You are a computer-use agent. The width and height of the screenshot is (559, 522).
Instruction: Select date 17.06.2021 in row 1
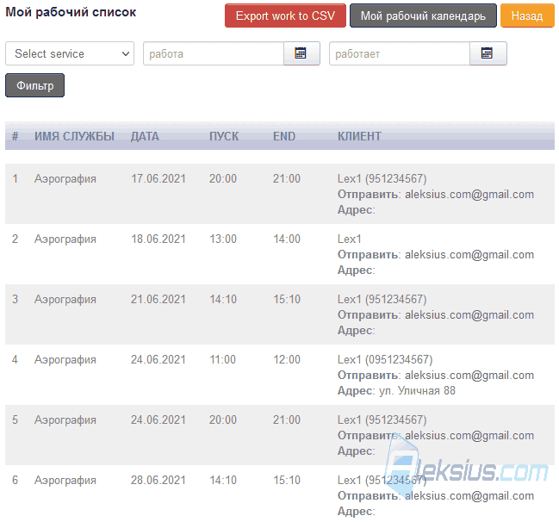(x=158, y=178)
